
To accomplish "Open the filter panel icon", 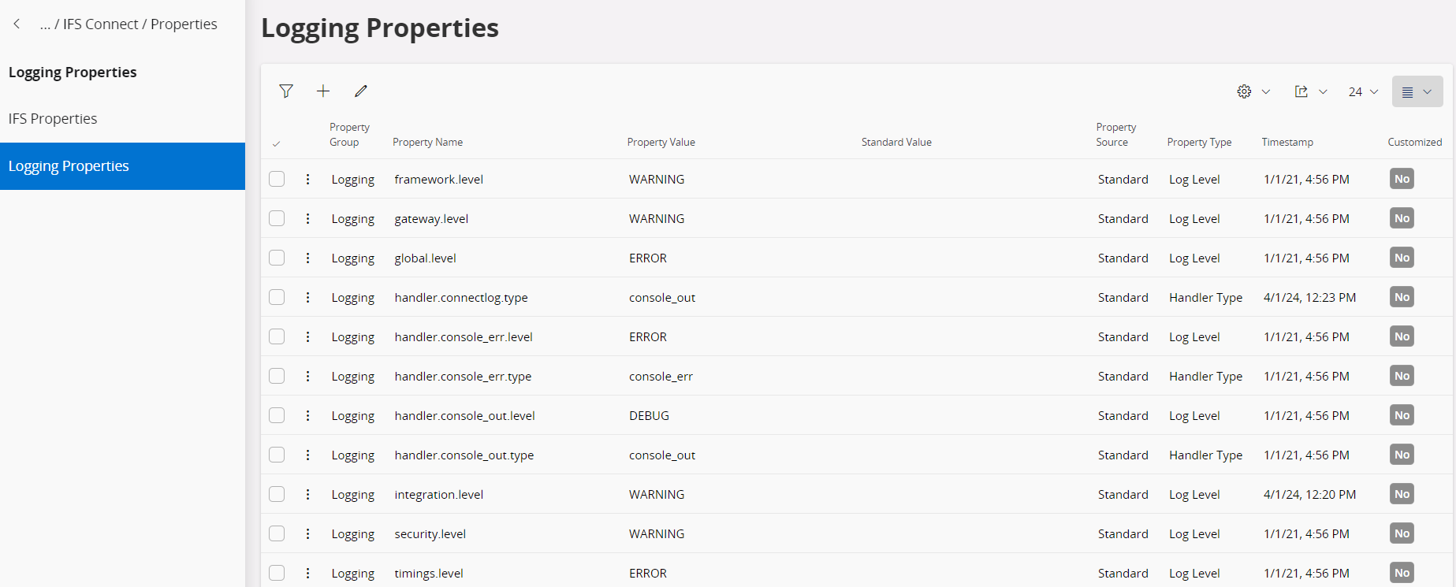I will [x=286, y=91].
